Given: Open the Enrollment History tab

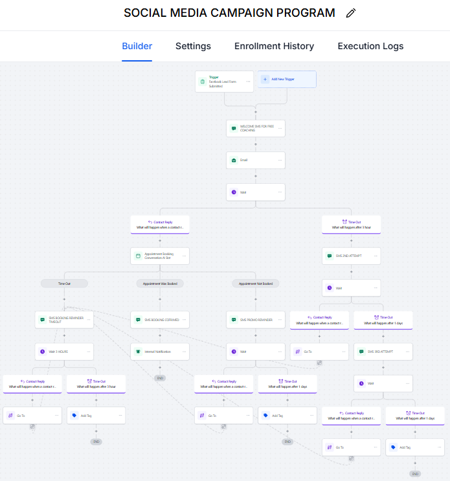Looking at the screenshot, I should coord(274,46).
